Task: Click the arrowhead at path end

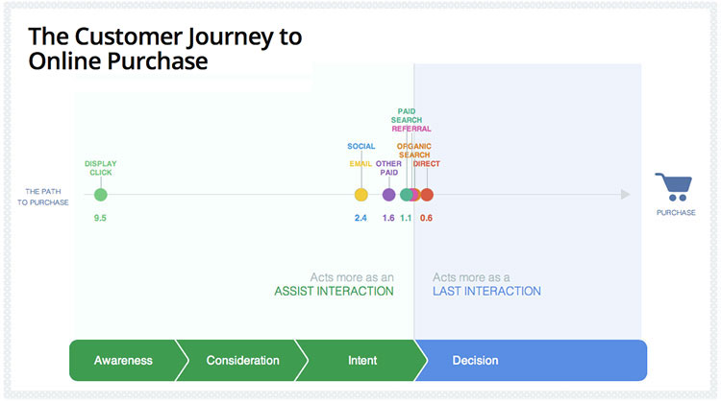Action: (626, 195)
